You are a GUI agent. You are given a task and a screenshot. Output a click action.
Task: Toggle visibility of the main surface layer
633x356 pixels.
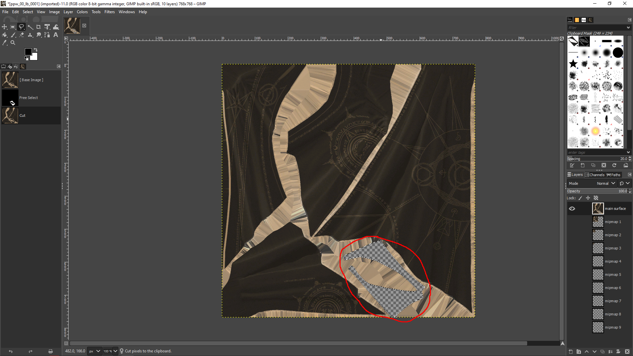572,208
